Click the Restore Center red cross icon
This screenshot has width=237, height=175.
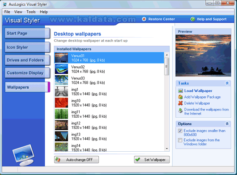click(144, 19)
